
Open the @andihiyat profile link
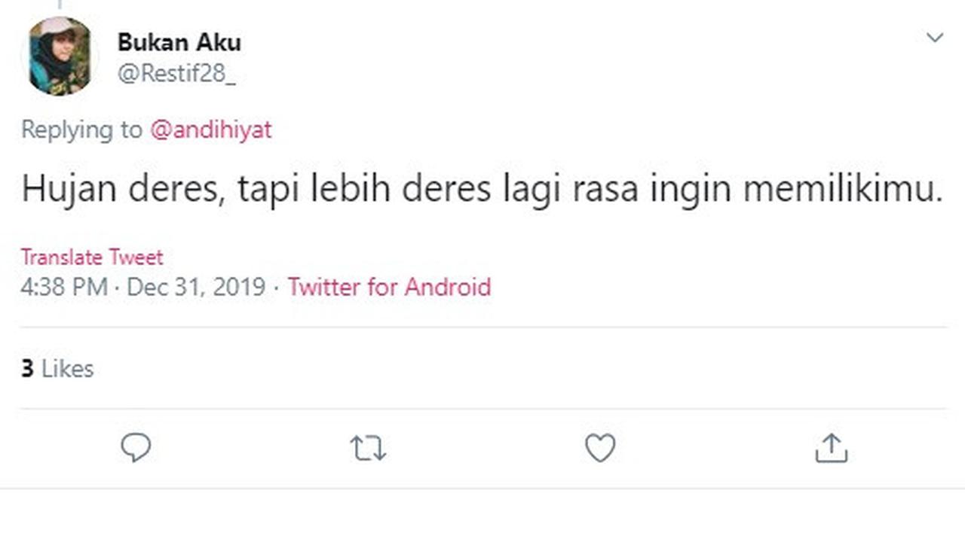(211, 130)
